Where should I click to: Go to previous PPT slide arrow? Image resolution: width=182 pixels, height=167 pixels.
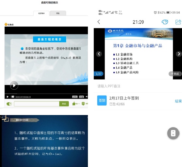point(99,54)
